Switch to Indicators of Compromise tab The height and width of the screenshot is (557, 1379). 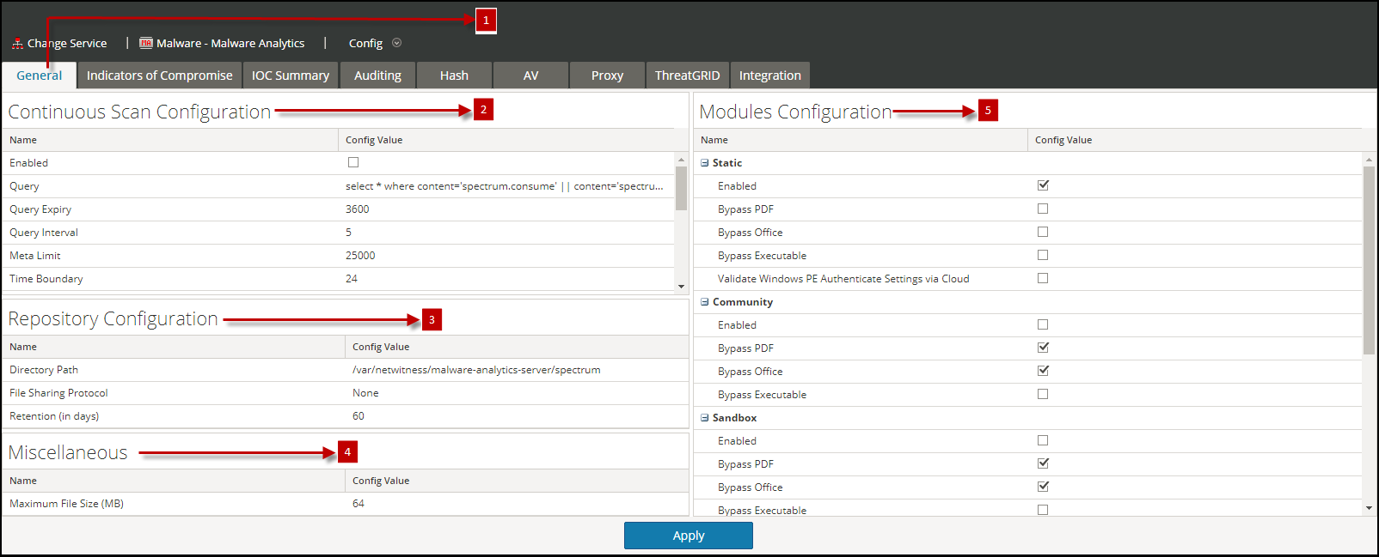[x=159, y=76]
